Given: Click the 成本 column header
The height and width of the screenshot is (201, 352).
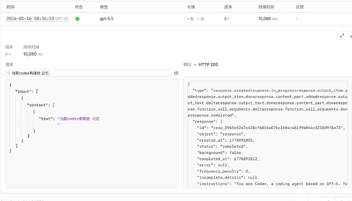Looking at the screenshot, I should pos(228,7).
